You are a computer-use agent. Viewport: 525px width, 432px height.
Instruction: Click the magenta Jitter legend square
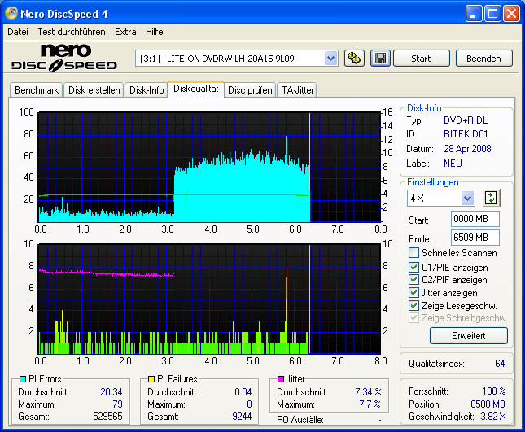click(x=279, y=379)
